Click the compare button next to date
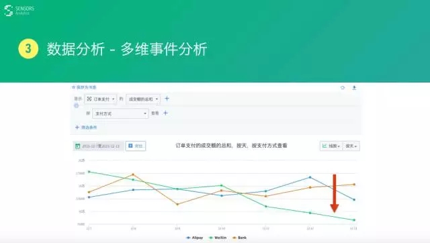 [136, 146]
